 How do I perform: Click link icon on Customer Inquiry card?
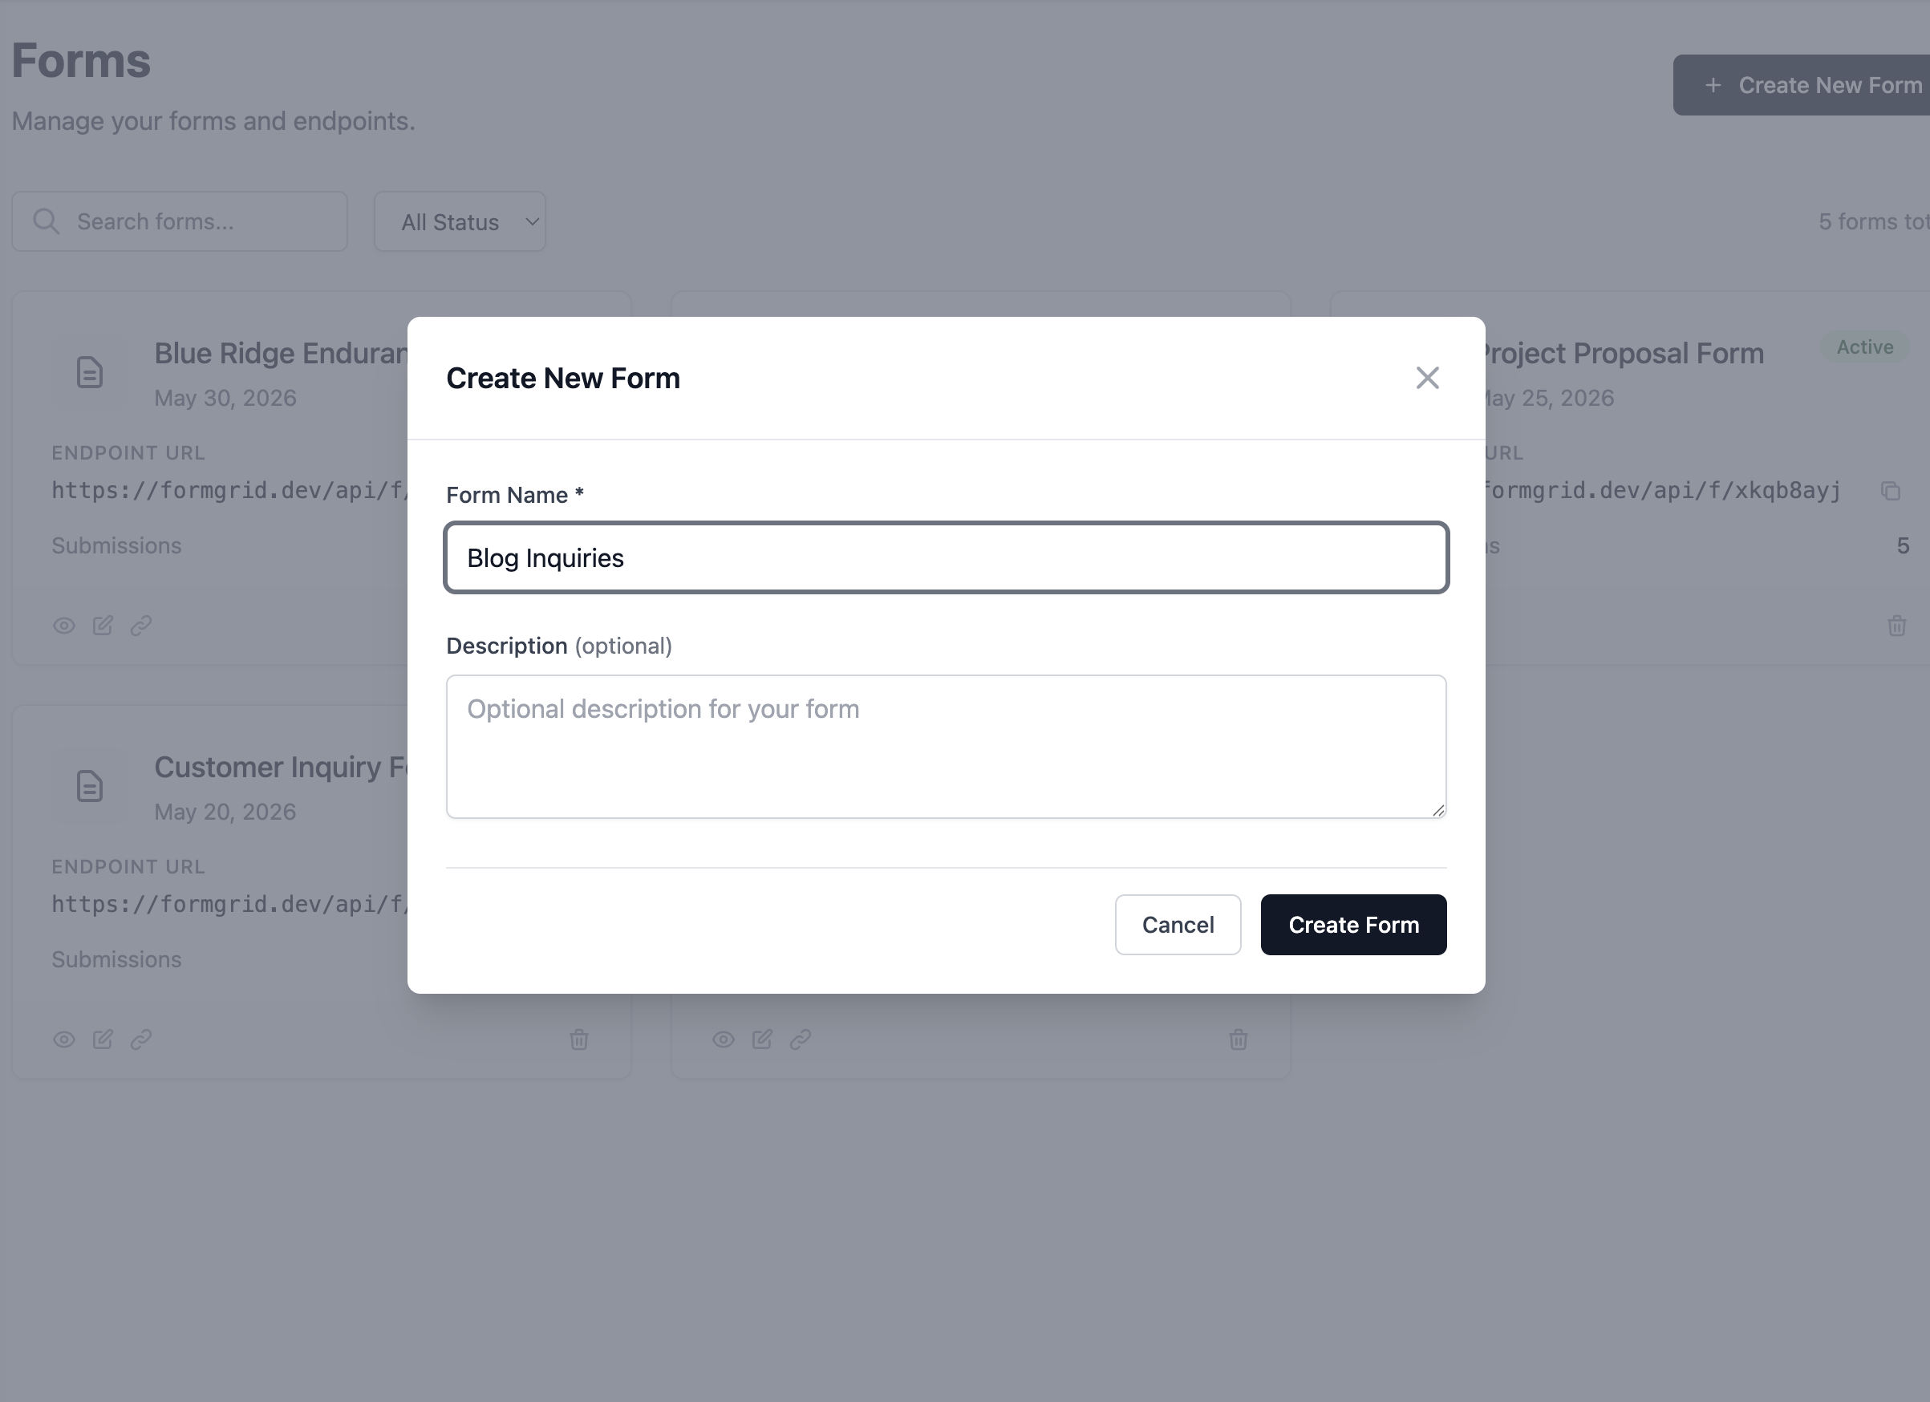pyautogui.click(x=141, y=1039)
